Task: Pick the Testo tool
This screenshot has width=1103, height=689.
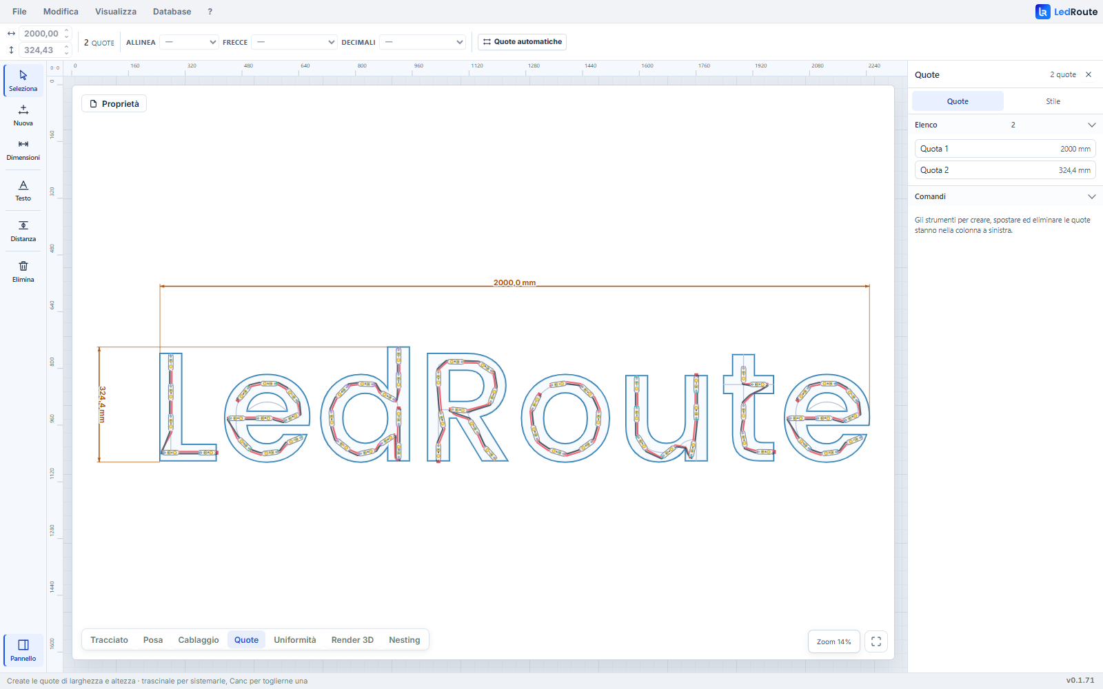Action: click(x=23, y=190)
